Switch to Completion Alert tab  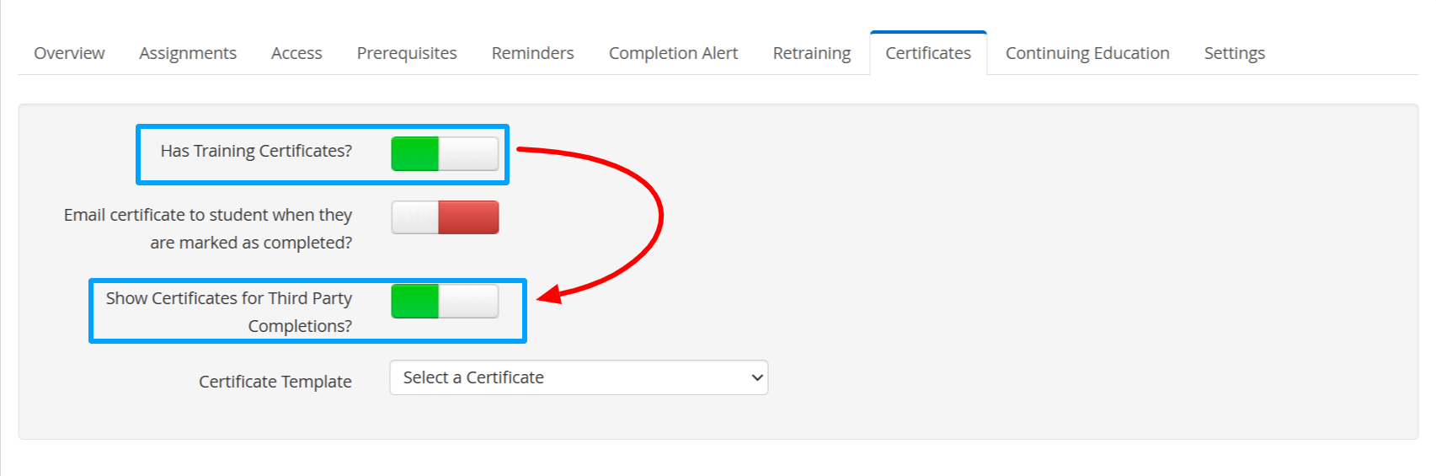click(673, 53)
